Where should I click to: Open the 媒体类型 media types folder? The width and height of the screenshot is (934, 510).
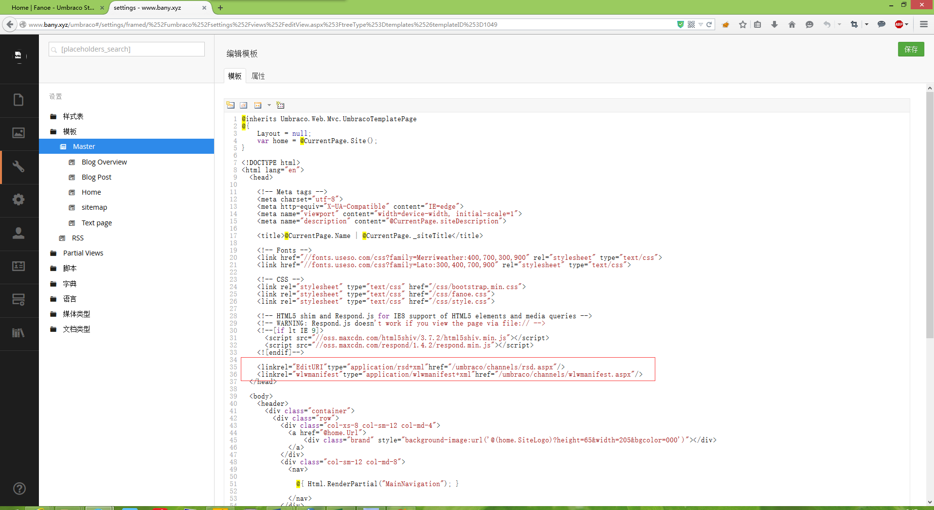[x=76, y=314]
